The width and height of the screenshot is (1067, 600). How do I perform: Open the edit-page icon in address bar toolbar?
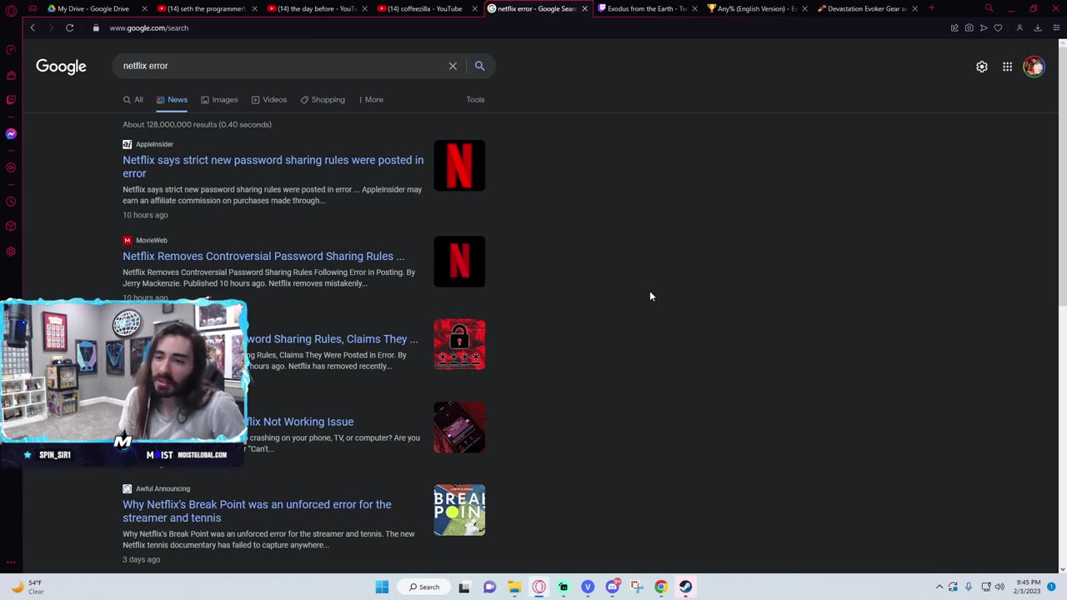point(954,27)
